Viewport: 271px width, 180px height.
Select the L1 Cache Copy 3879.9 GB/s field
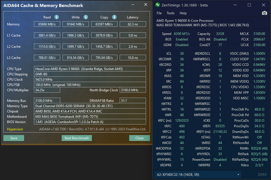[x=104, y=35]
